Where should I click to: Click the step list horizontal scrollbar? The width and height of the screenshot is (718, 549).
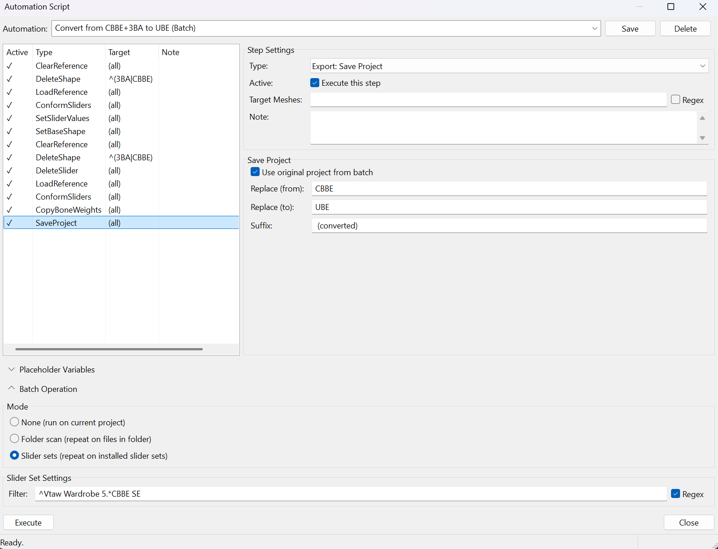109,349
